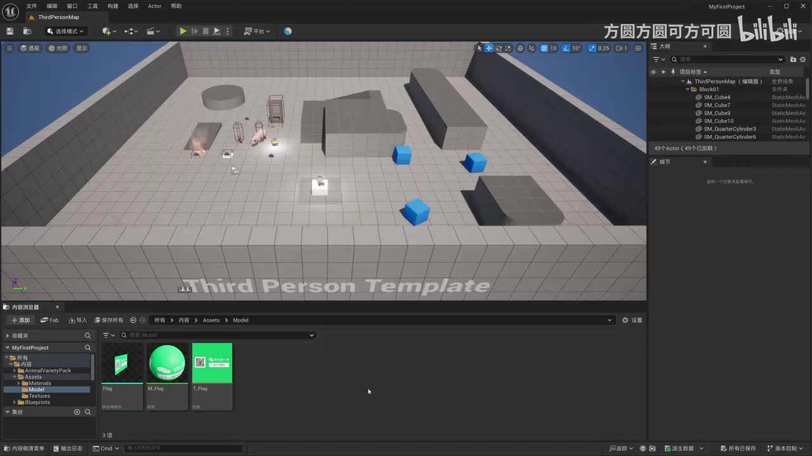Open the 显示 show flags button
This screenshot has height=456, width=812.
[82, 48]
